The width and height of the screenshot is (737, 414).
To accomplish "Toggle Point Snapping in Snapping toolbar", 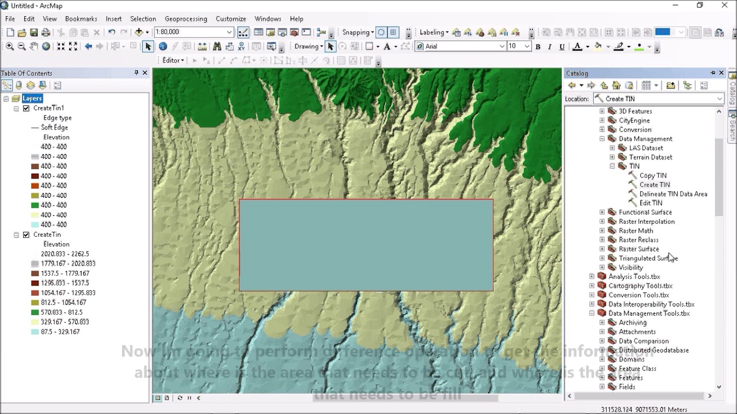I will click(381, 33).
